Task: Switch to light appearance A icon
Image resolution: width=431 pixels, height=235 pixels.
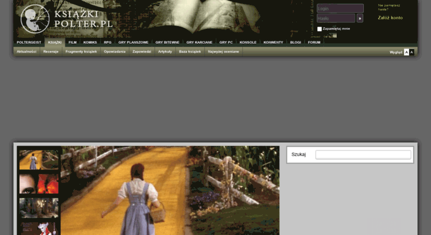Action: click(x=407, y=52)
